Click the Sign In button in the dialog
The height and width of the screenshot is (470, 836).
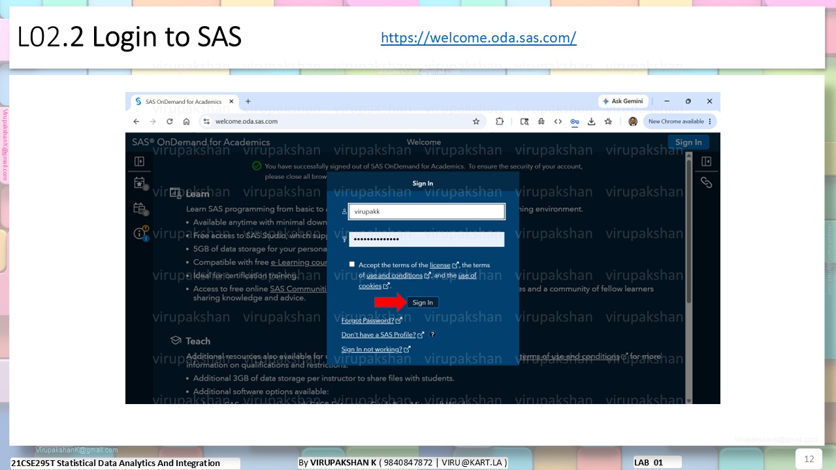coord(423,302)
